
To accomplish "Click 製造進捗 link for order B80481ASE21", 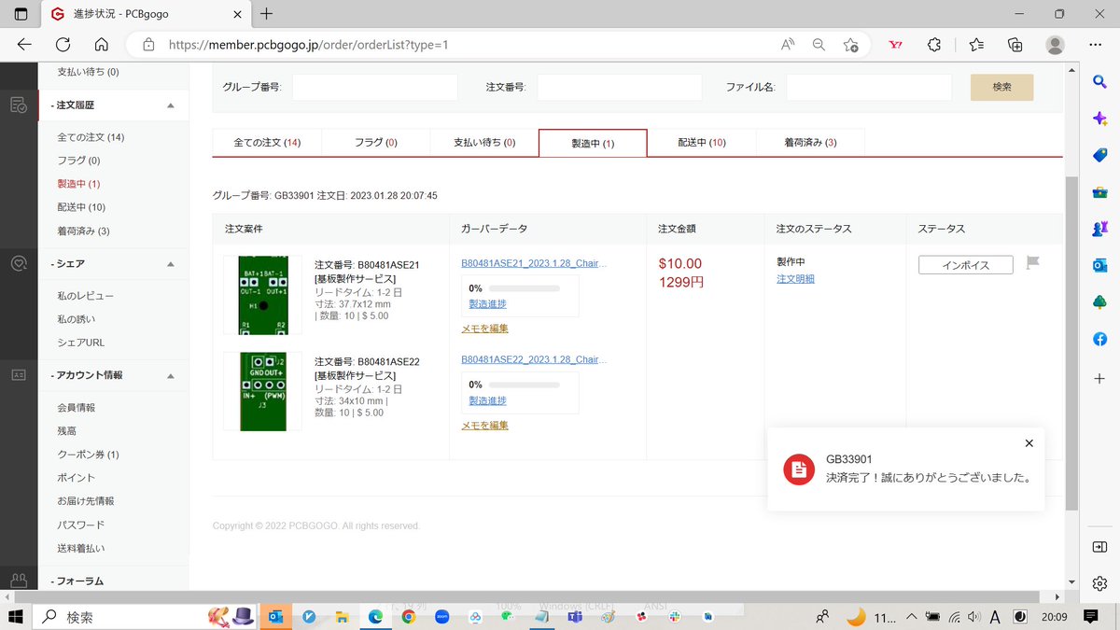I will click(x=487, y=304).
